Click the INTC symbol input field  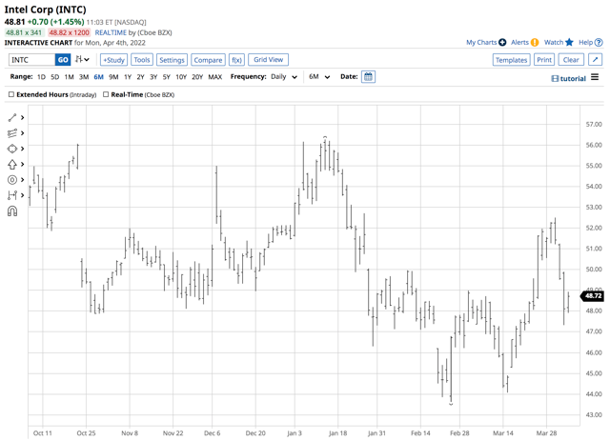tap(31, 59)
